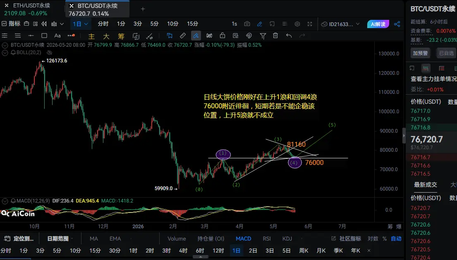Toggle the BOLL alert bell icon

coord(13,52)
